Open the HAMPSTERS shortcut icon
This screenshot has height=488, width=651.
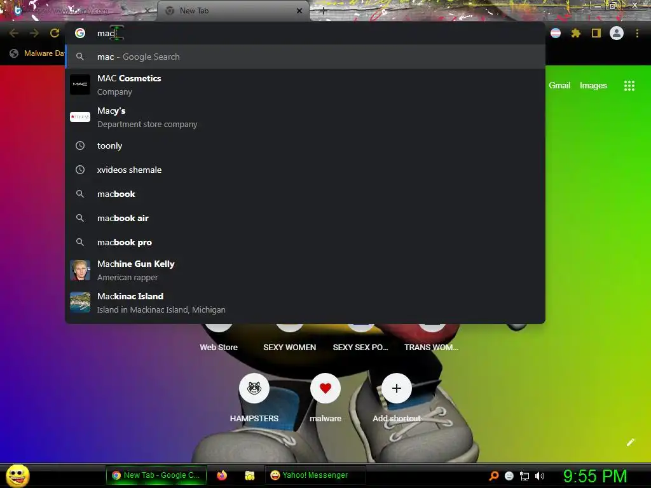pos(254,388)
